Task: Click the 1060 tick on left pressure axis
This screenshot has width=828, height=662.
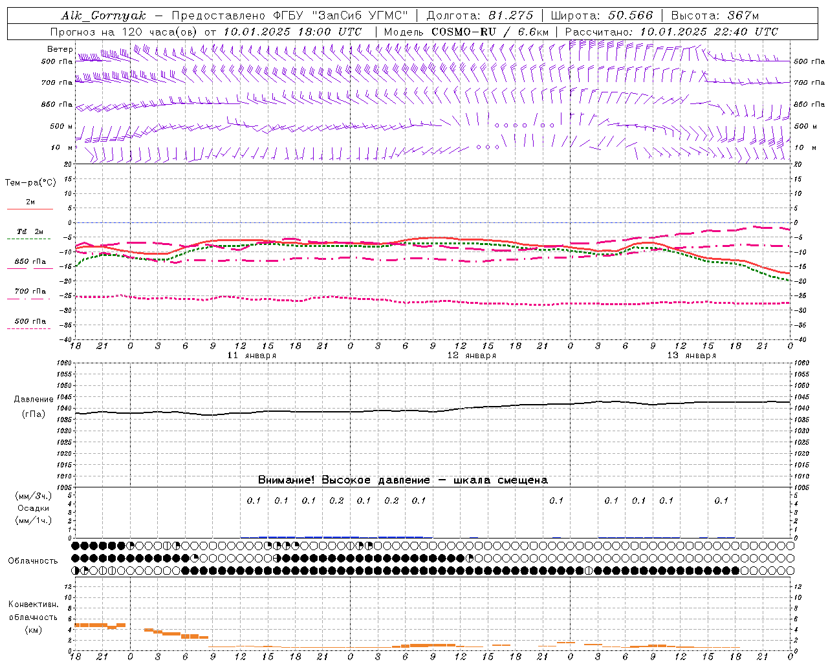Action: 64,363
